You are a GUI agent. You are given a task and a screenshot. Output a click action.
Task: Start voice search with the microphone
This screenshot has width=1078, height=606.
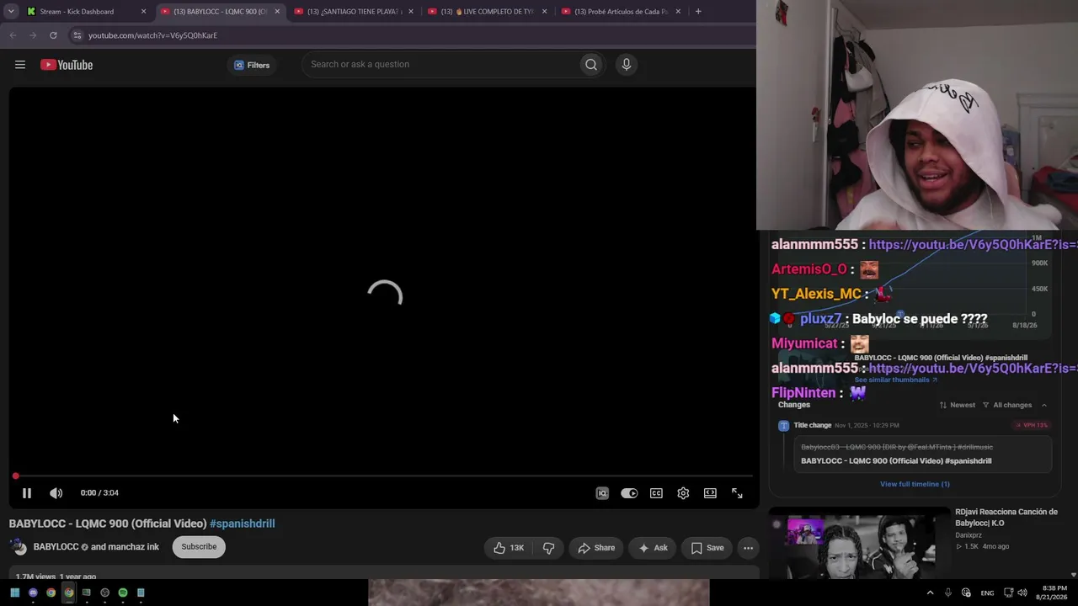tap(626, 64)
